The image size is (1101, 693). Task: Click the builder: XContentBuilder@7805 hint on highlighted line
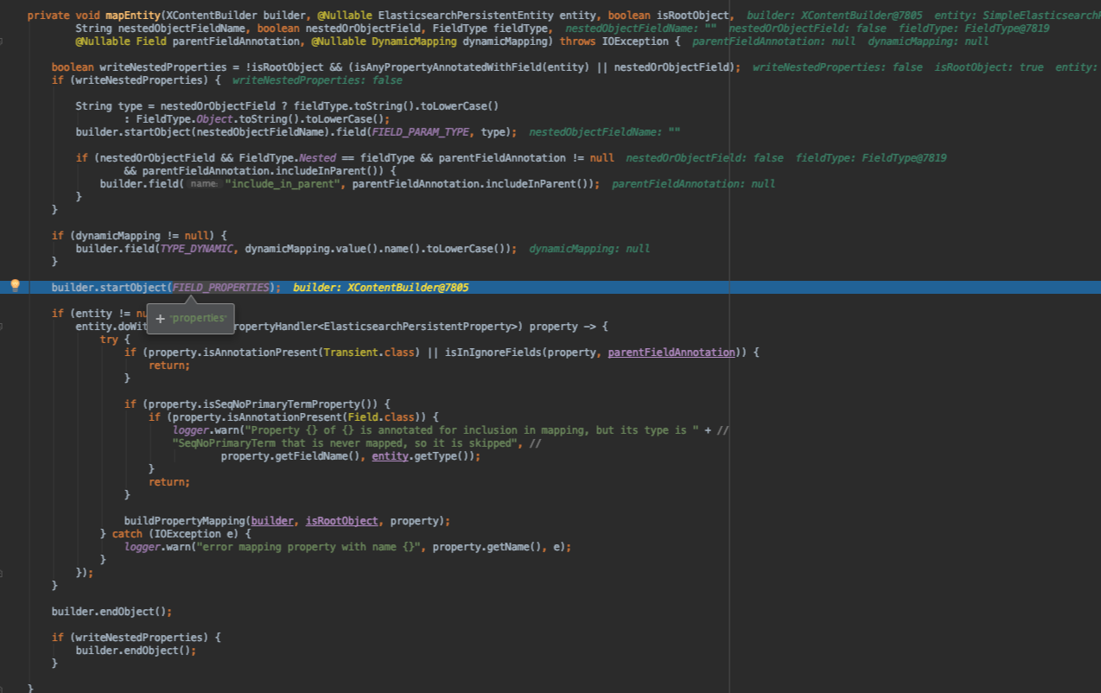pyautogui.click(x=381, y=288)
